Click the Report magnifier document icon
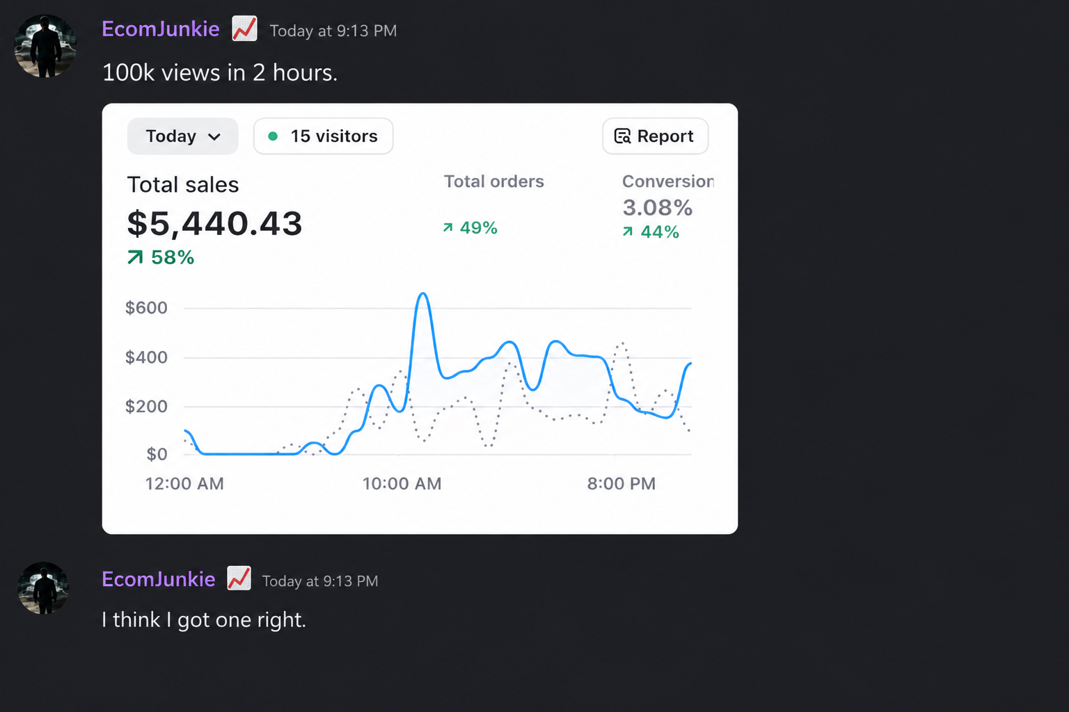This screenshot has height=712, width=1069. pyautogui.click(x=622, y=136)
